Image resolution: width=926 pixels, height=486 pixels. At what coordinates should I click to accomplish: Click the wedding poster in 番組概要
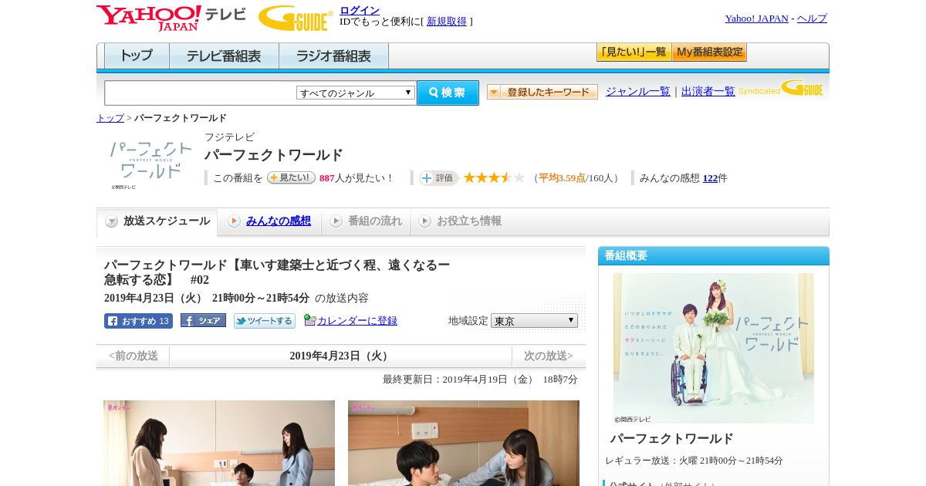[x=714, y=348]
